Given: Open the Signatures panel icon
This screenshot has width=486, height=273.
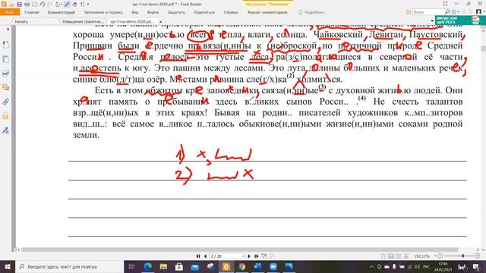Looking at the screenshot, I should tap(5, 130).
